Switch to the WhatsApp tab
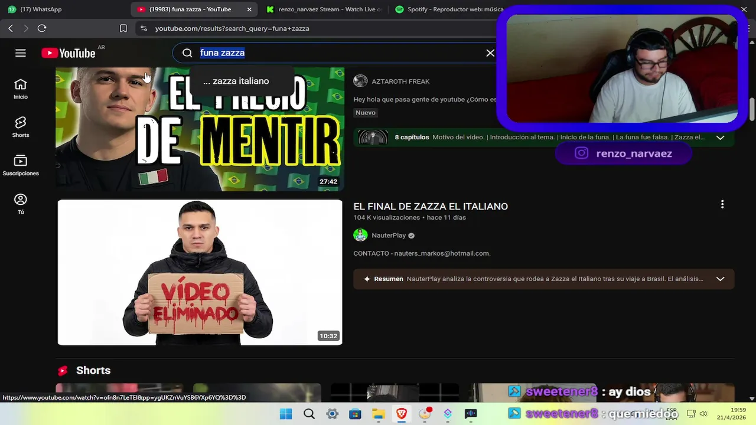Image resolution: width=756 pixels, height=425 pixels. coord(65,9)
